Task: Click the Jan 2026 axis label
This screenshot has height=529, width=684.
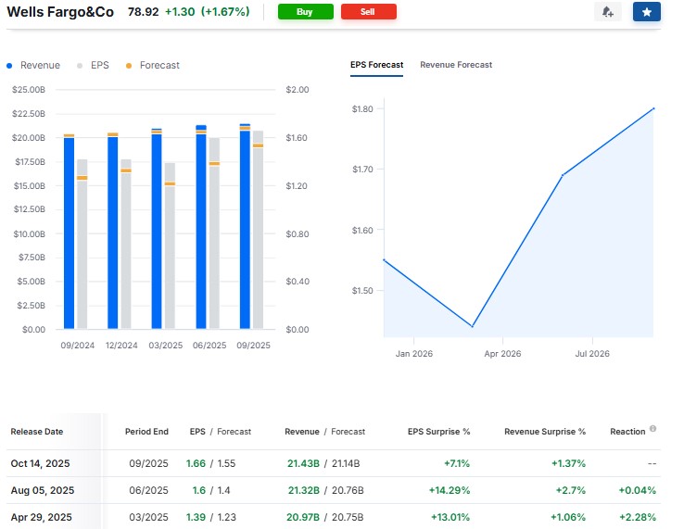Action: pyautogui.click(x=414, y=354)
